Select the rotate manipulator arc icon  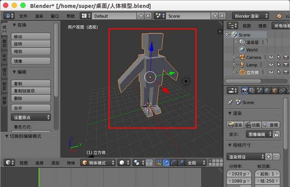pyautogui.click(x=173, y=163)
